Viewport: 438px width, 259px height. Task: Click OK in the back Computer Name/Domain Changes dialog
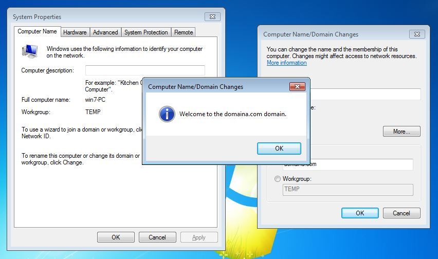pyautogui.click(x=360, y=213)
